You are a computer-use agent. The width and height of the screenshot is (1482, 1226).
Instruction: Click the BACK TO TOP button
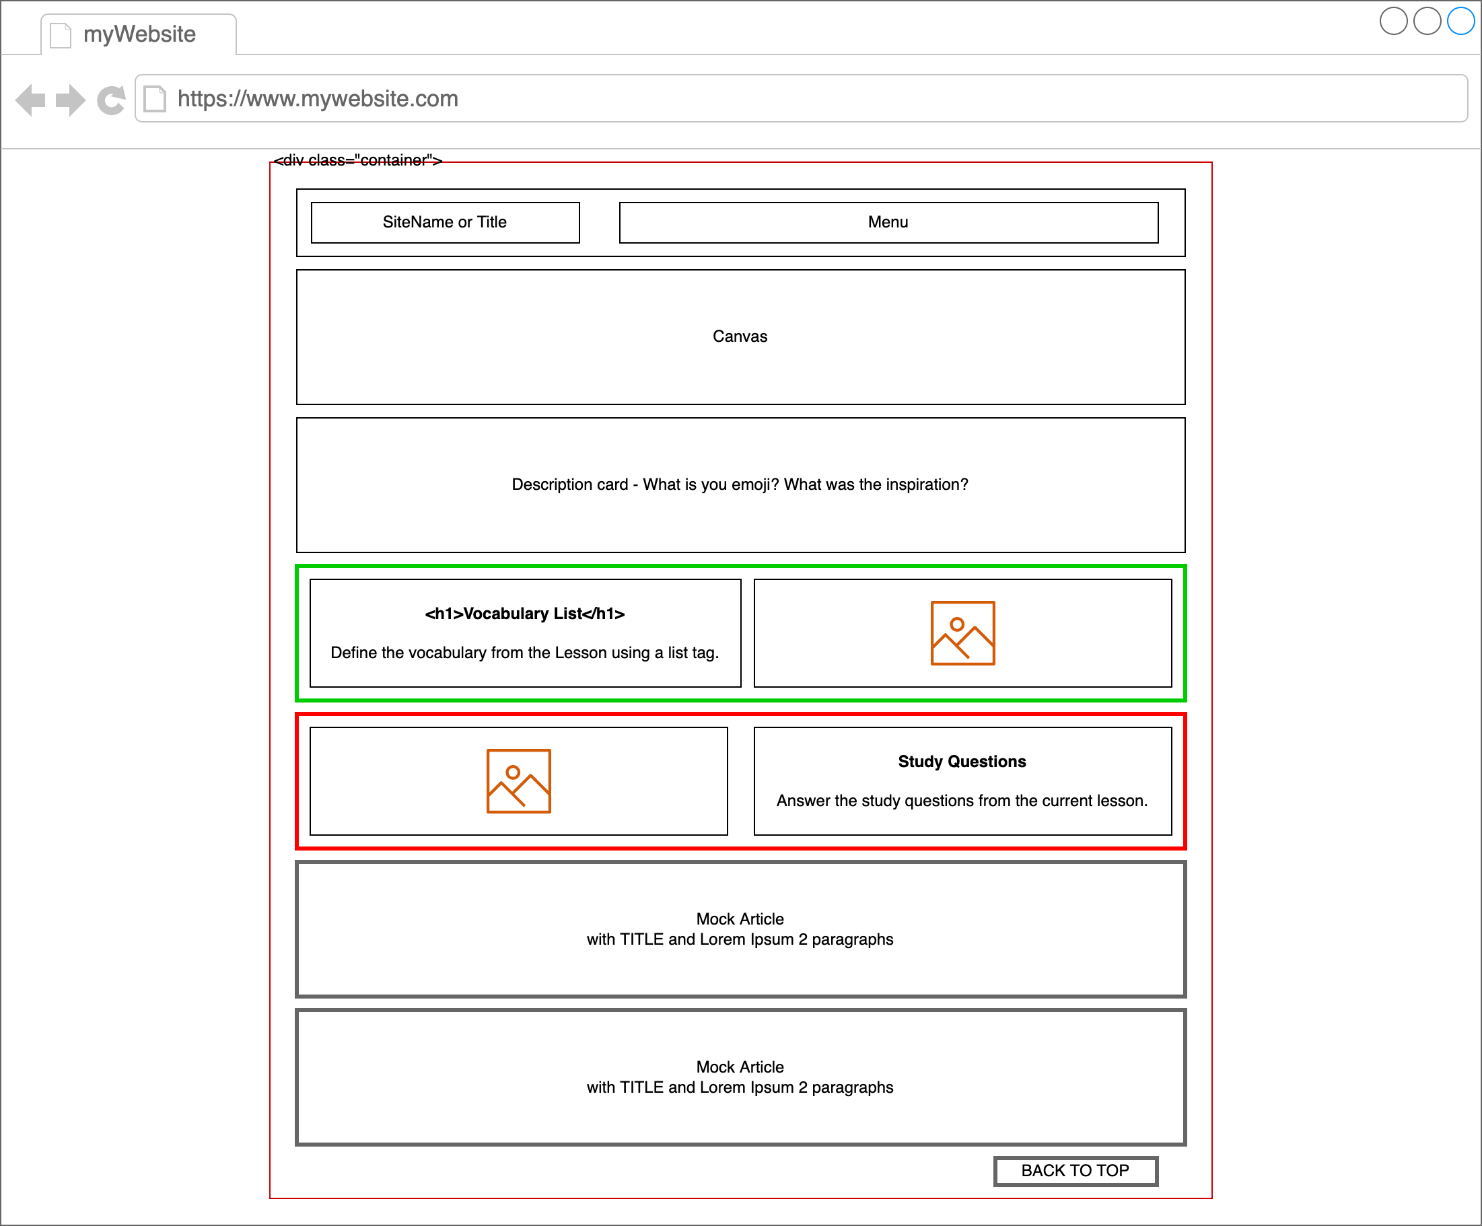click(x=1075, y=1171)
